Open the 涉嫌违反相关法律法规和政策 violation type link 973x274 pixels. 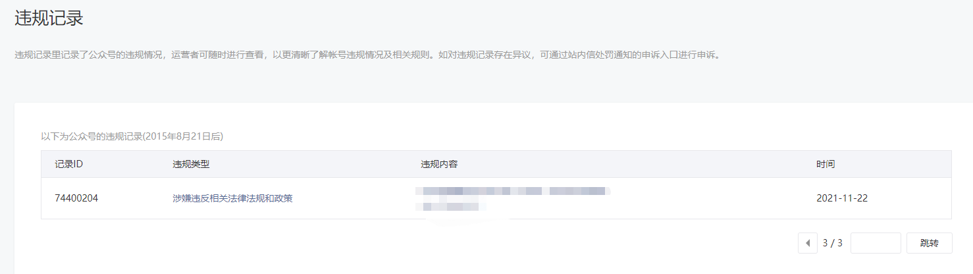pyautogui.click(x=232, y=198)
